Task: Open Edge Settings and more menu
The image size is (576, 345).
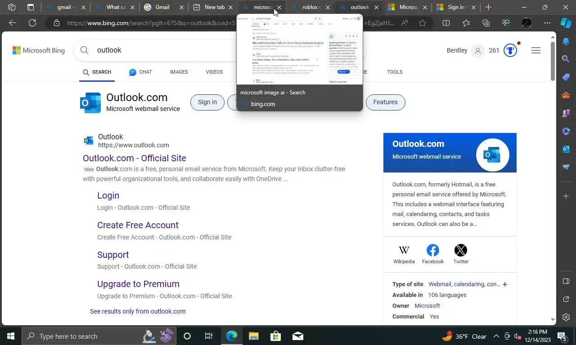Action: [x=547, y=23]
